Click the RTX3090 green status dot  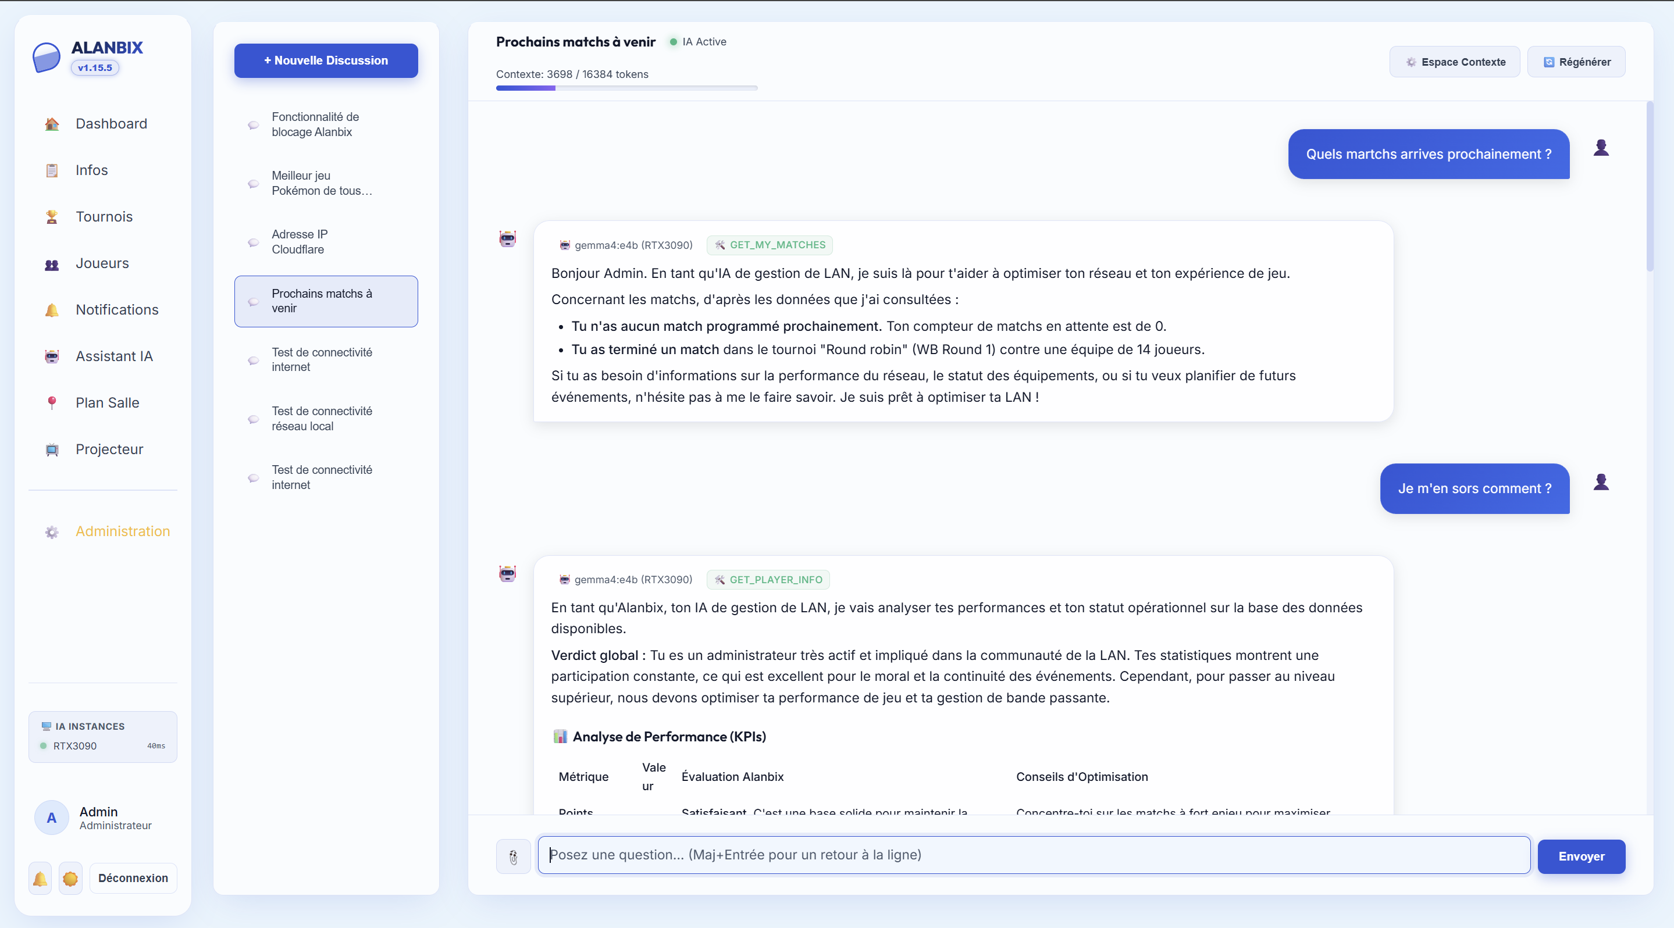coord(44,746)
